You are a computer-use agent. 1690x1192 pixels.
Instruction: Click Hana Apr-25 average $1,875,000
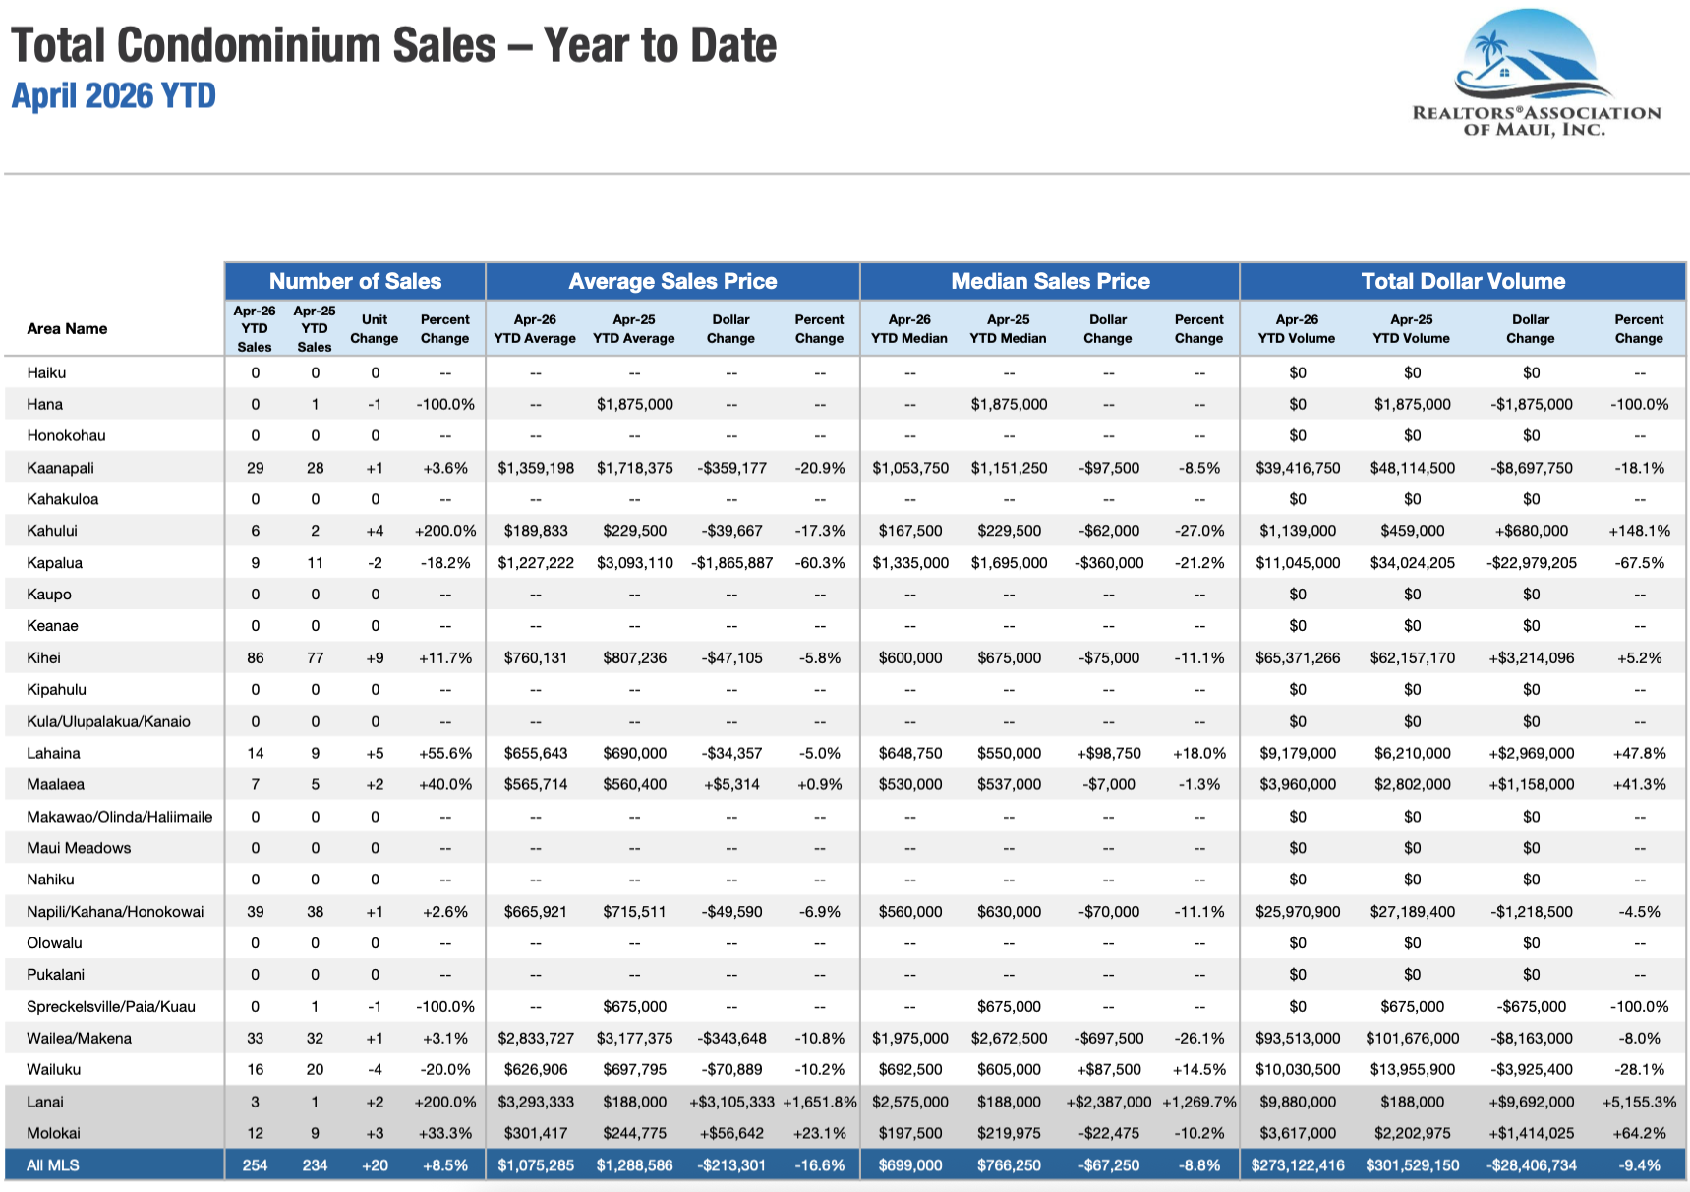coord(634,405)
